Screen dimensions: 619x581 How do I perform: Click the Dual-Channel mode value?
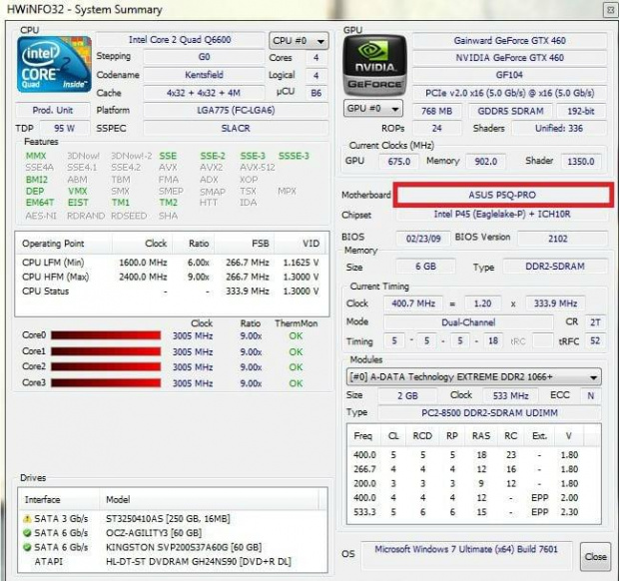[x=468, y=322]
